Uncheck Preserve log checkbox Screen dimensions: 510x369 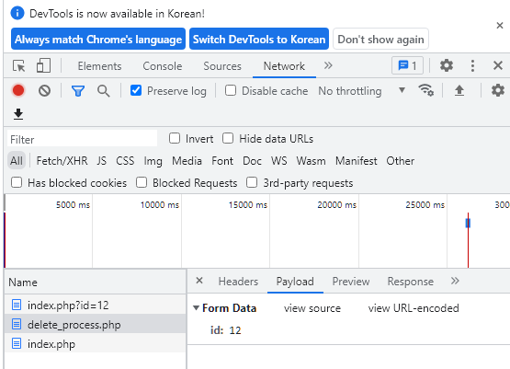tap(136, 90)
